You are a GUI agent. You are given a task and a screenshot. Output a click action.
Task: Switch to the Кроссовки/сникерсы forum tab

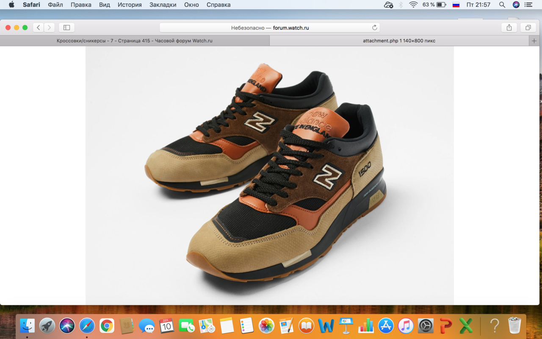(135, 41)
